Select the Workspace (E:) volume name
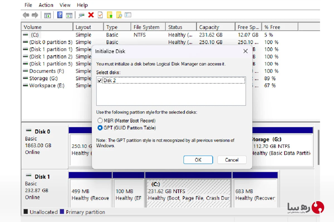Viewport: 334px width, 222px height. click(47, 85)
